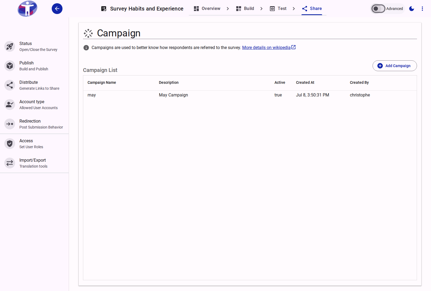Click the 'May Campaign' description cell
This screenshot has height=291, width=431.
coord(173,95)
